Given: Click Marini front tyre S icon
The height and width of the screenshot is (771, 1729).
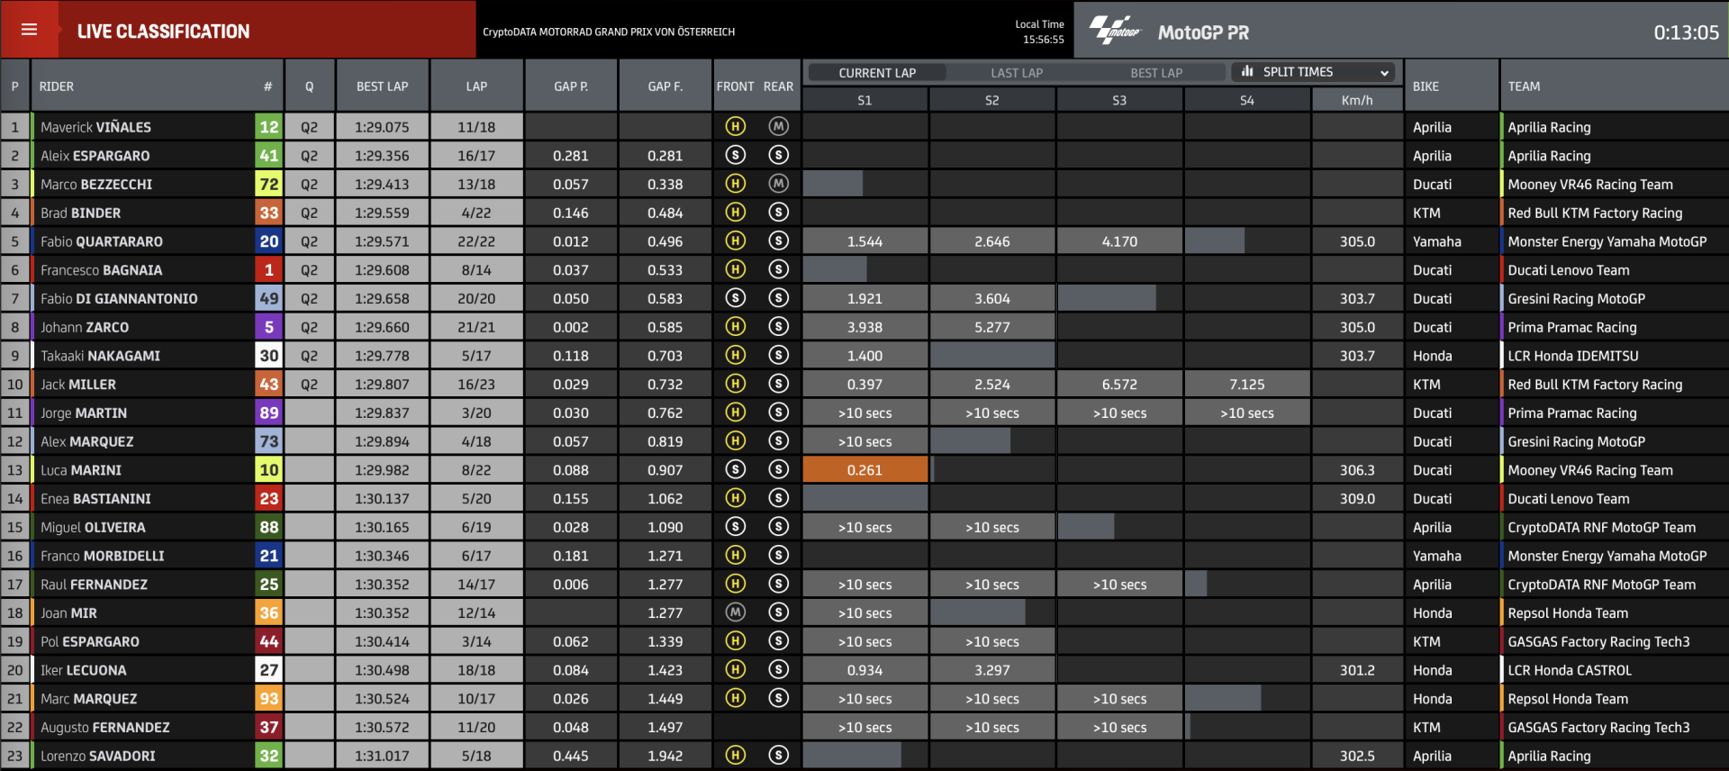Looking at the screenshot, I should (x=735, y=470).
